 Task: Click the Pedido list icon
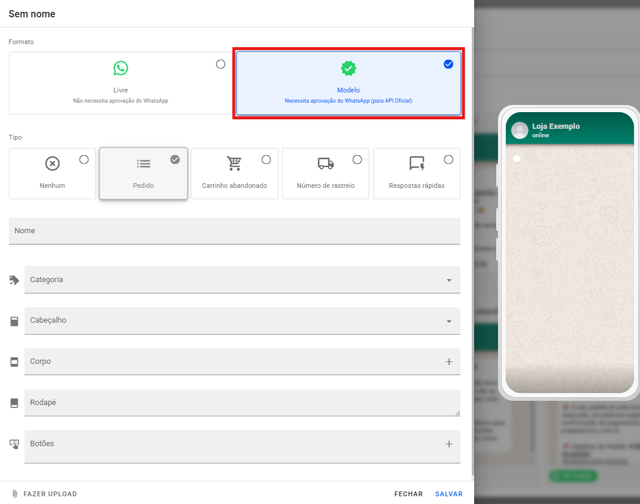tap(143, 163)
